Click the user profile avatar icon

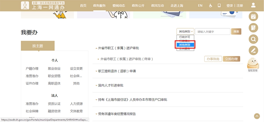(253, 5)
